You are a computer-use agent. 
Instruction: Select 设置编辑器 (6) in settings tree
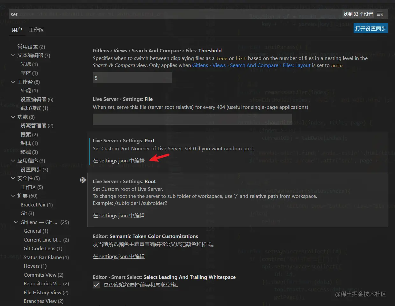[37, 99]
